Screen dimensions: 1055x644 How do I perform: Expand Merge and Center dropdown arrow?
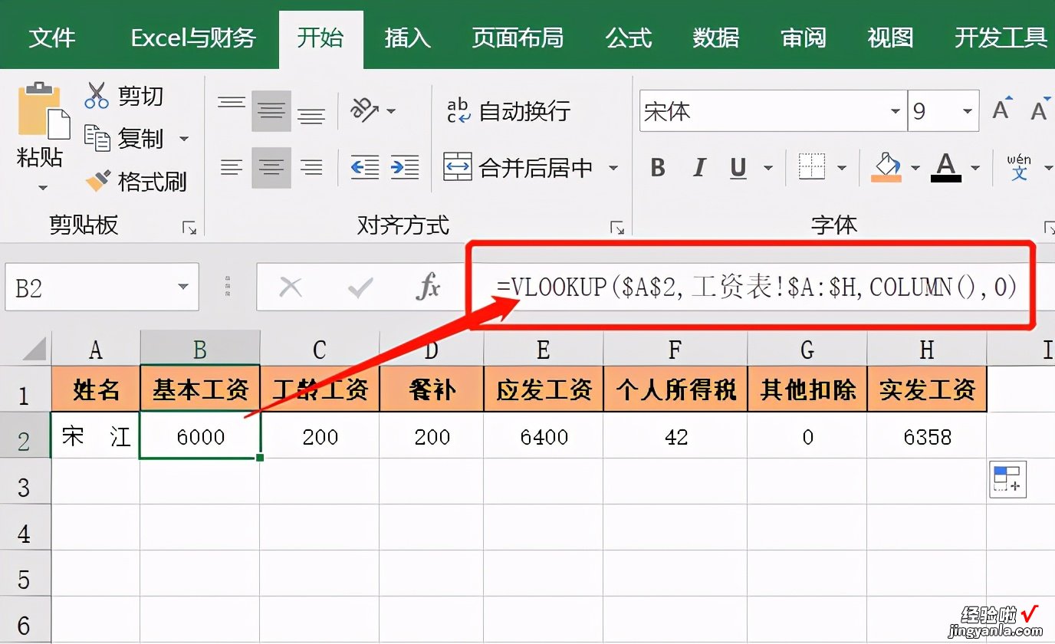[613, 167]
